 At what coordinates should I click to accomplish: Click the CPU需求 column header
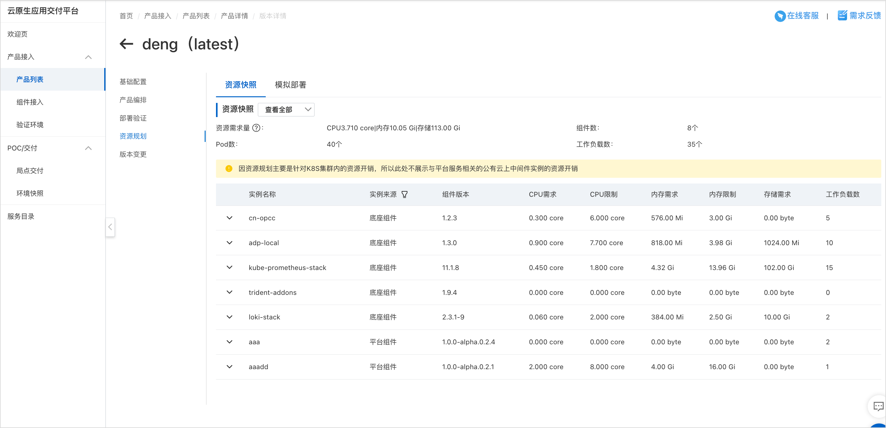pyautogui.click(x=542, y=194)
